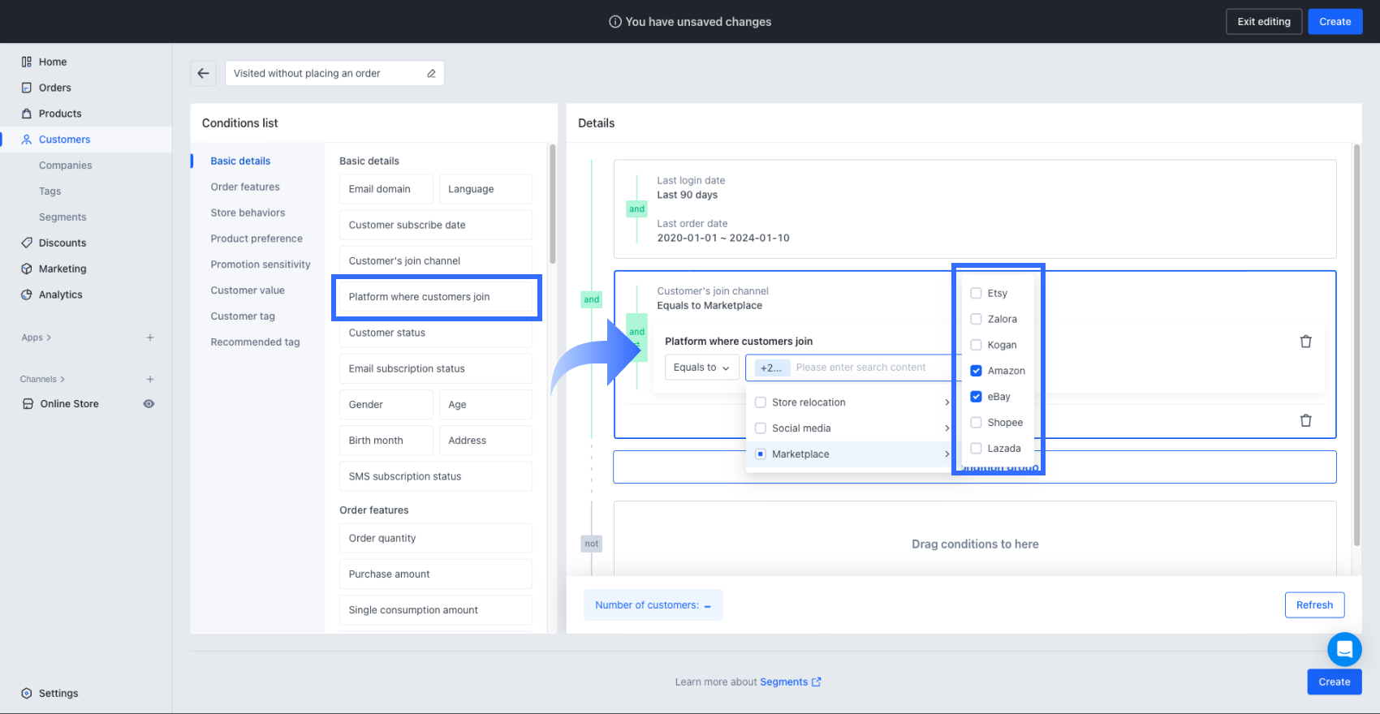
Task: Select the Product preference category
Action: 257,239
